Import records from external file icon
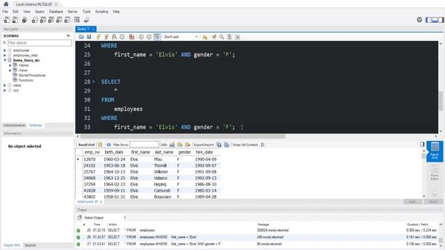Image resolution: width=445 pixels, height=250 pixels. coord(227,144)
